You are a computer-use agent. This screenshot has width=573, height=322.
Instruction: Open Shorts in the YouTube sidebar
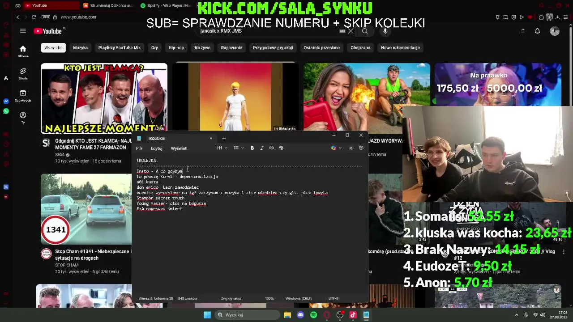[23, 74]
